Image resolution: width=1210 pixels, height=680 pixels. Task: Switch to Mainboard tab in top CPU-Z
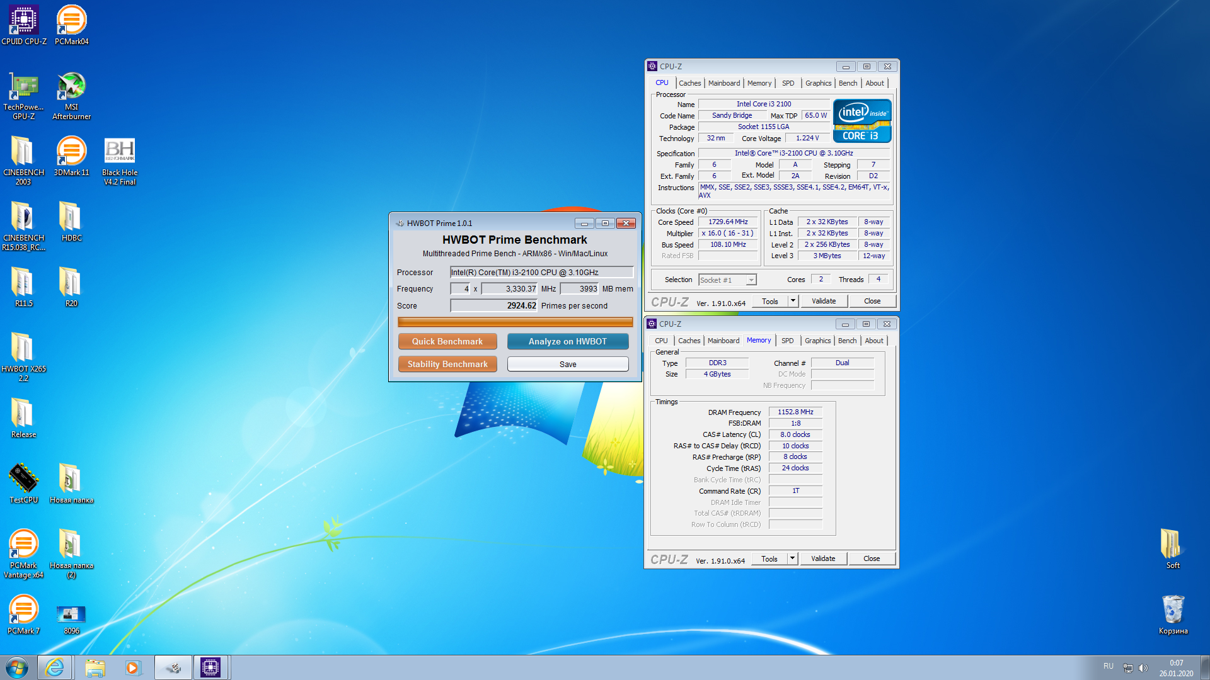(x=724, y=83)
